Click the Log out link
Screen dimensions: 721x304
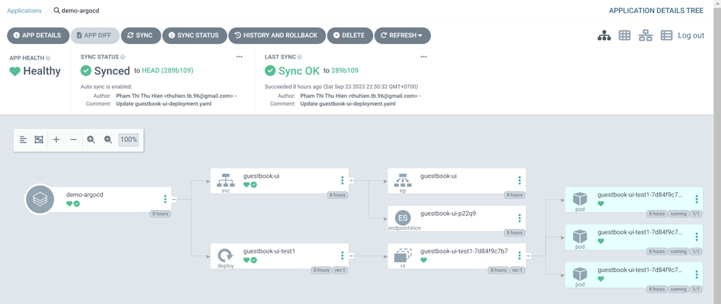pos(690,36)
